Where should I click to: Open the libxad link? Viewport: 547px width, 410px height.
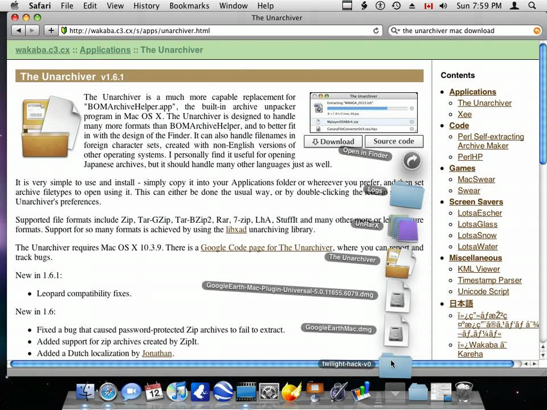tap(236, 229)
